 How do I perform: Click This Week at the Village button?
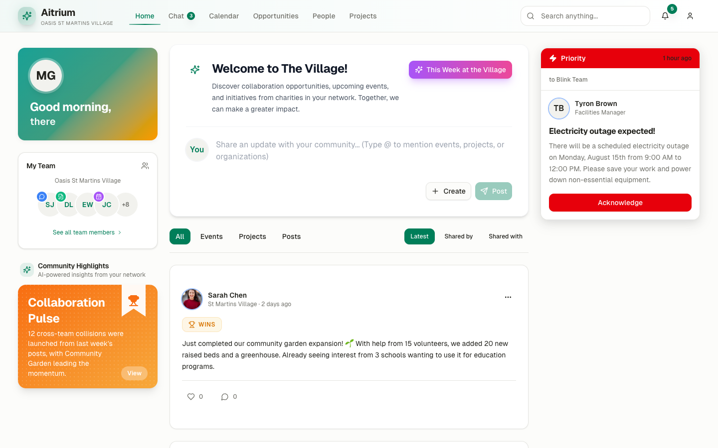tap(460, 70)
